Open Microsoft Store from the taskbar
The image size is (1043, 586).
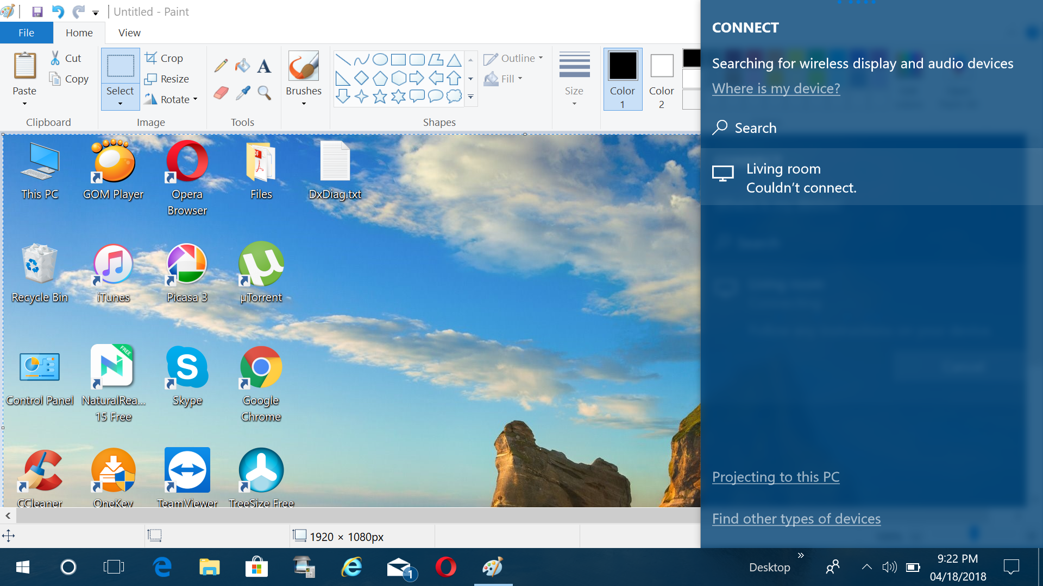click(256, 568)
